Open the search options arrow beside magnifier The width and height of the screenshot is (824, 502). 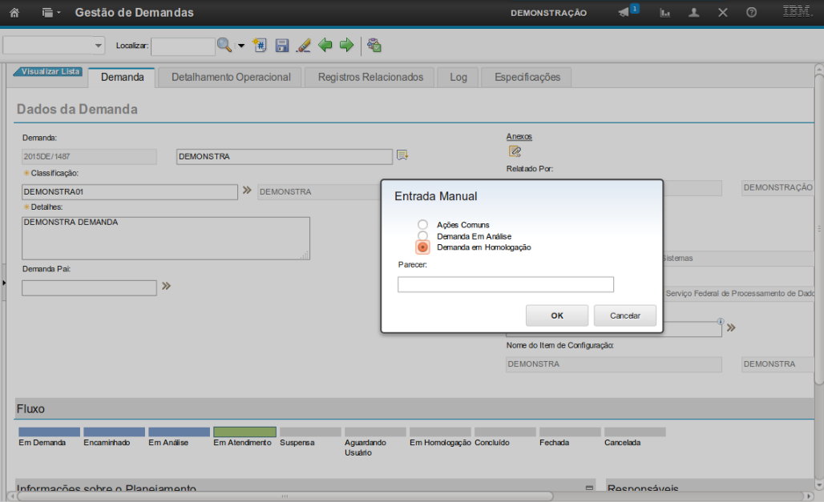coord(241,46)
